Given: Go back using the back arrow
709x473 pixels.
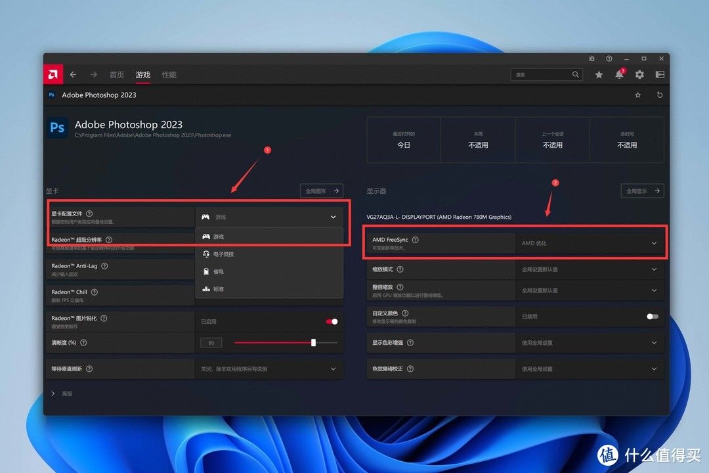Looking at the screenshot, I should pyautogui.click(x=74, y=75).
